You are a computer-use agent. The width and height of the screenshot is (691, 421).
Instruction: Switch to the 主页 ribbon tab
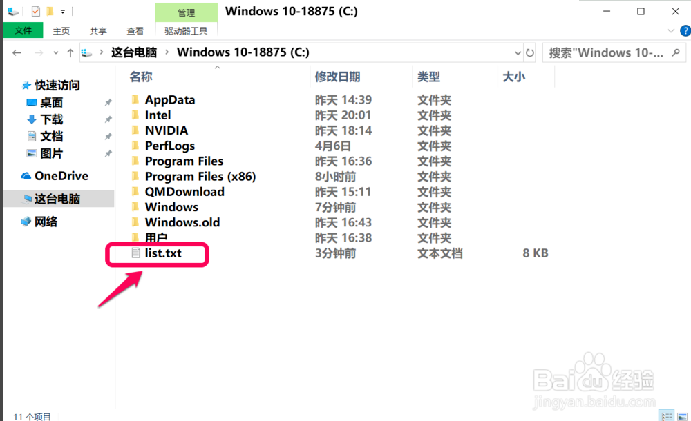point(61,31)
